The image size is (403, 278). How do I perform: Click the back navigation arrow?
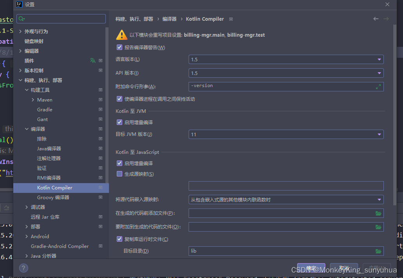point(376,18)
